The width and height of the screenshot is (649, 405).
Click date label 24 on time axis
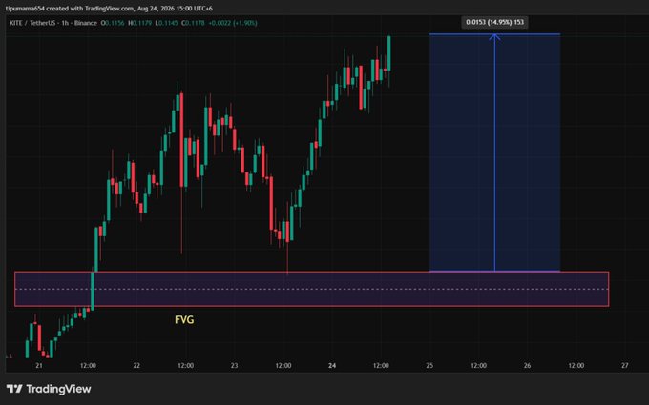pos(332,365)
